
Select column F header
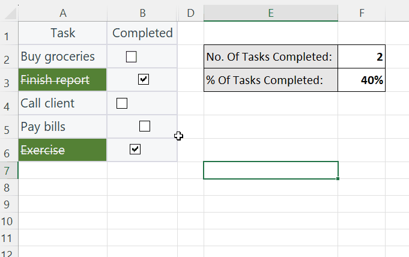tap(362, 13)
